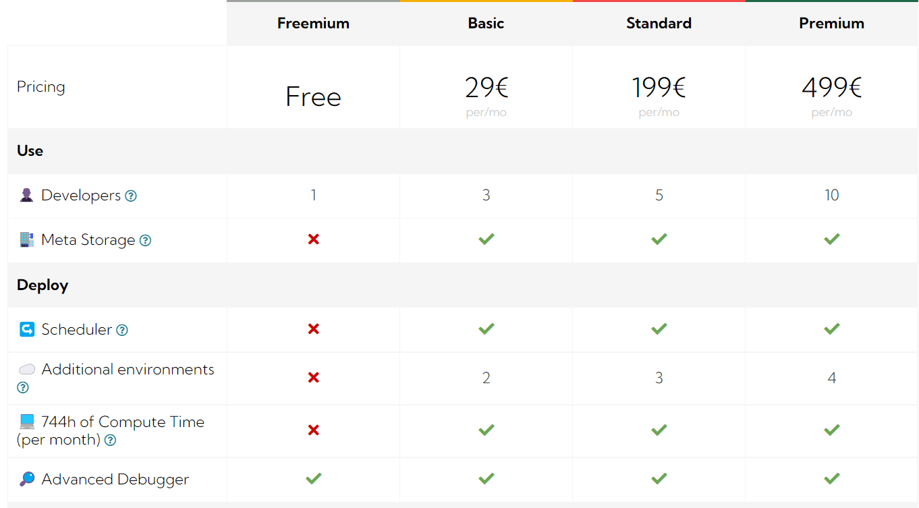This screenshot has height=508, width=919.
Task: Collapse the Use section header
Action: tap(30, 151)
